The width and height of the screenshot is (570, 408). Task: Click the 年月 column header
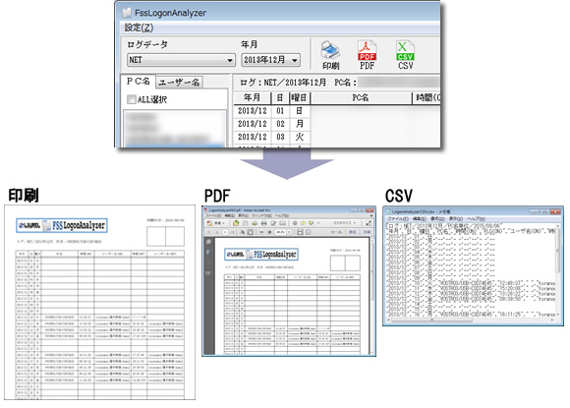pos(252,97)
